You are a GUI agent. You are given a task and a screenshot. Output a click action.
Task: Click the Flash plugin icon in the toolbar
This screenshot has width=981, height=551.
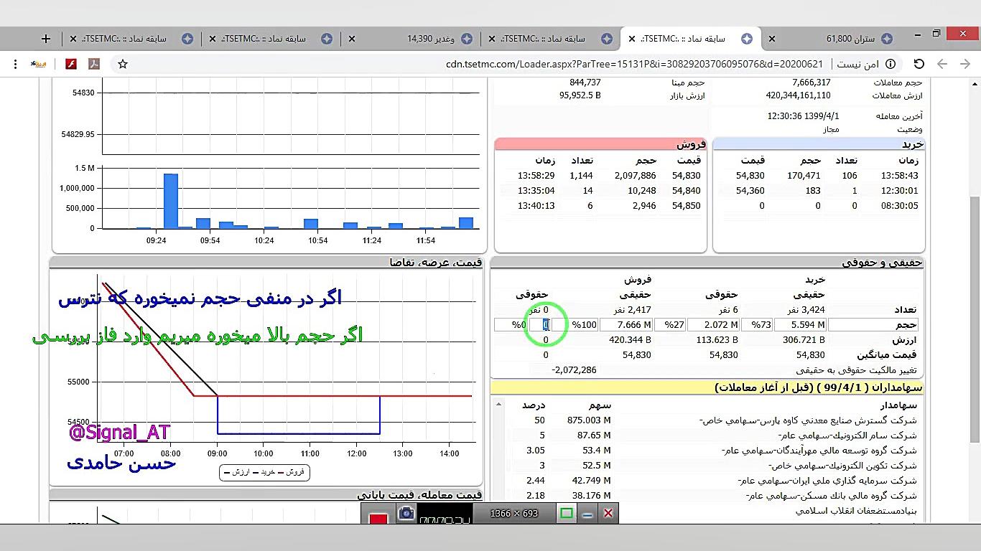click(x=71, y=64)
